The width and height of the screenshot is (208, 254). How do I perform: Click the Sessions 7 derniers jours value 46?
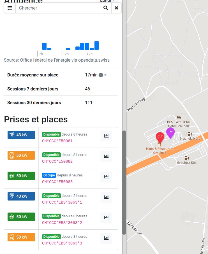pyautogui.click(x=87, y=89)
